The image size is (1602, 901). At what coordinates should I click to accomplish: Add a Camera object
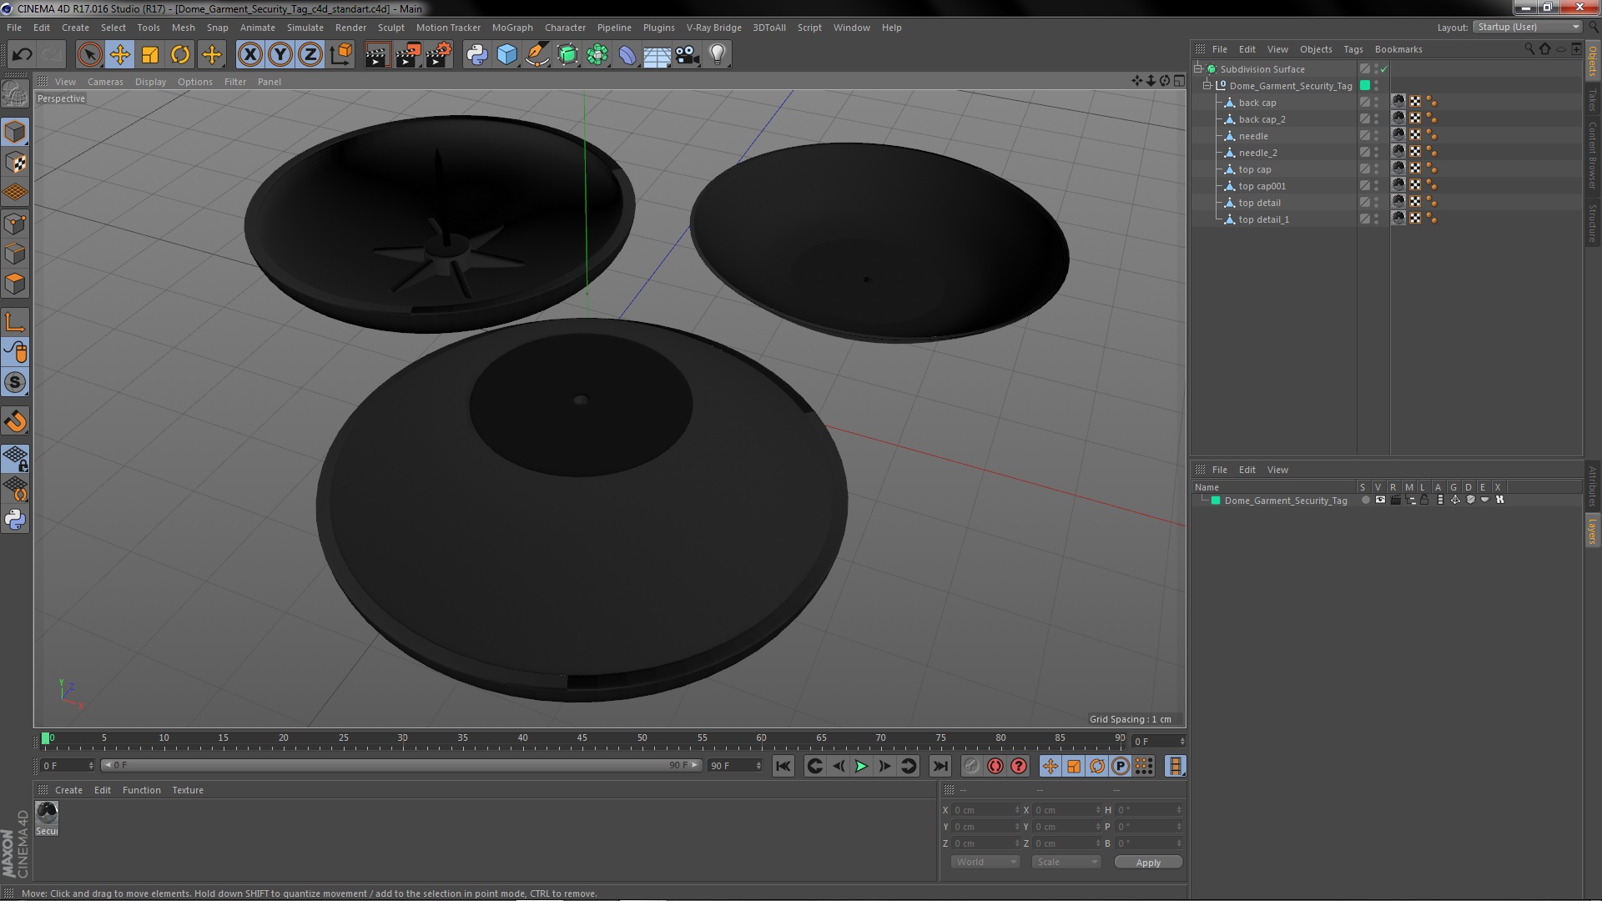[687, 55]
